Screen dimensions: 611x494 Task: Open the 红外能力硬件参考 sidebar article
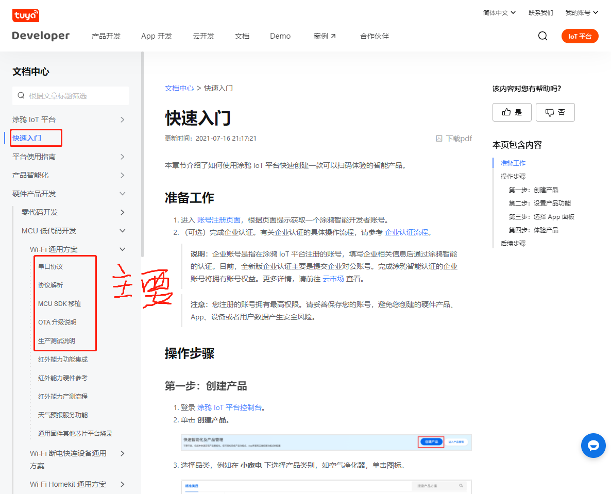63,378
